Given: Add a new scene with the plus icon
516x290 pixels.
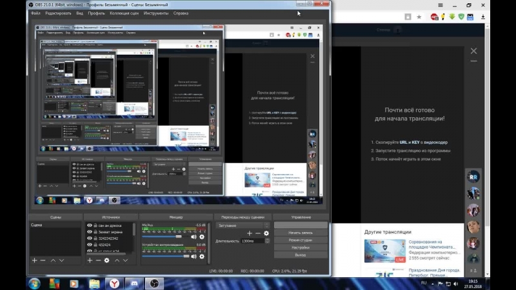Looking at the screenshot, I should pyautogui.click(x=35, y=260).
